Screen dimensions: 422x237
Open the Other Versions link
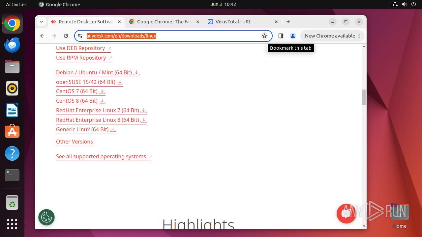[x=75, y=142]
